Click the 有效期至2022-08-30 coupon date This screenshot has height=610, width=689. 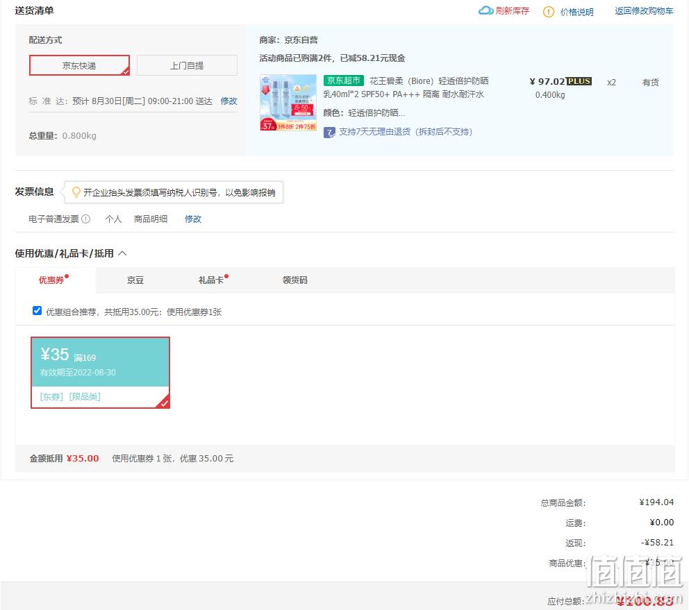tap(78, 373)
